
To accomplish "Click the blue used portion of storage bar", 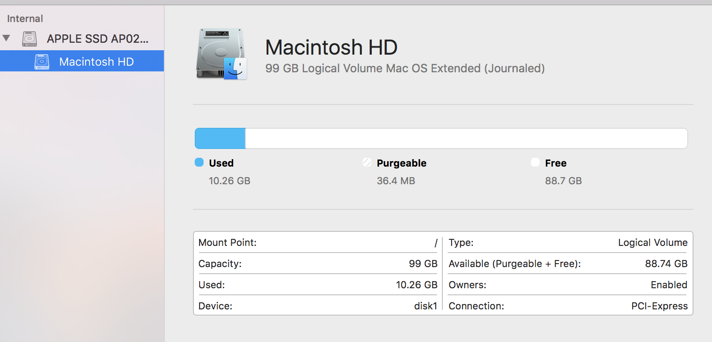I will pos(220,138).
